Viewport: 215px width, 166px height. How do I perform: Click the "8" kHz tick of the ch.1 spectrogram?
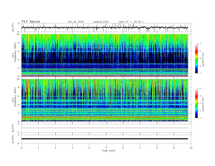(19, 43)
